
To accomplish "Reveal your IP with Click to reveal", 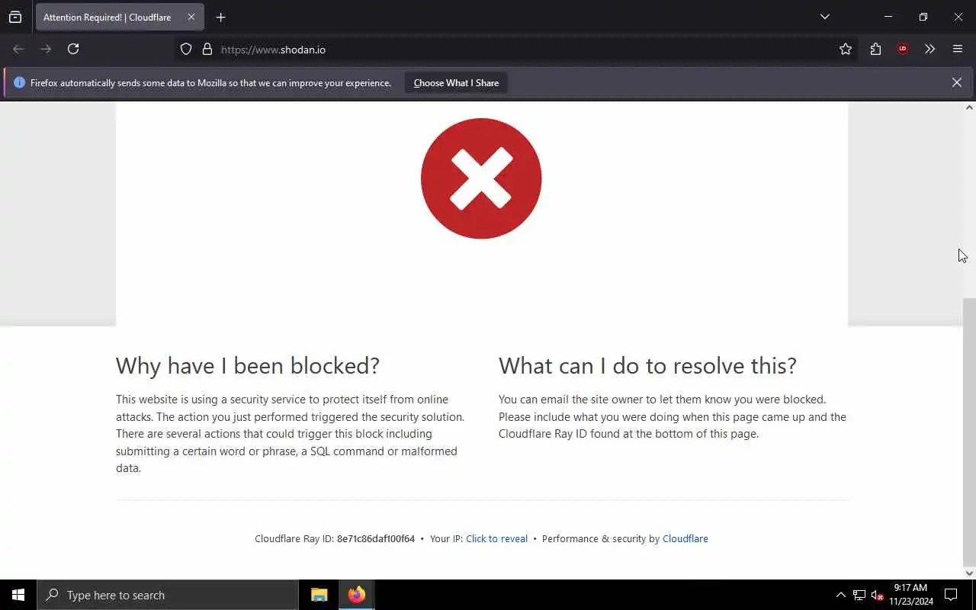I will click(x=496, y=538).
